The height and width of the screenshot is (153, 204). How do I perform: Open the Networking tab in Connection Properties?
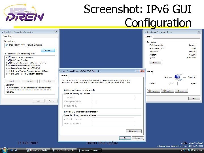(7, 37)
